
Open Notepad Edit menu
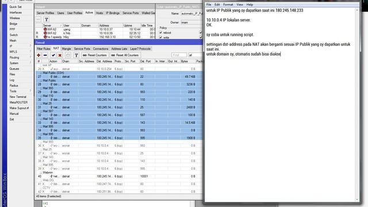[217, 5]
